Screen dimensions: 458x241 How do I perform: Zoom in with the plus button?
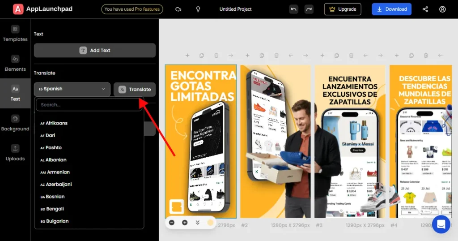click(x=185, y=223)
